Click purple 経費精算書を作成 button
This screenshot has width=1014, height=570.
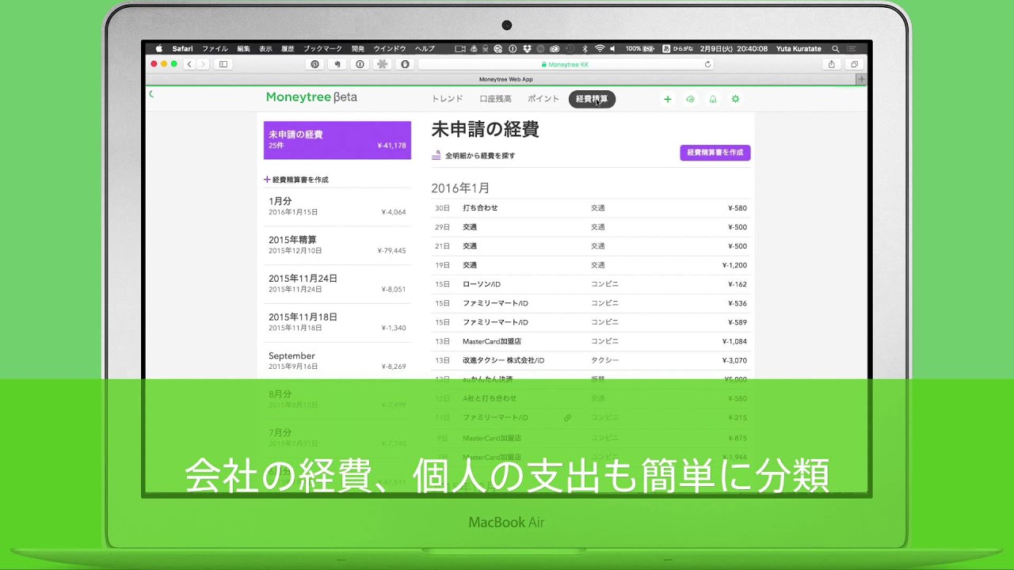point(715,153)
